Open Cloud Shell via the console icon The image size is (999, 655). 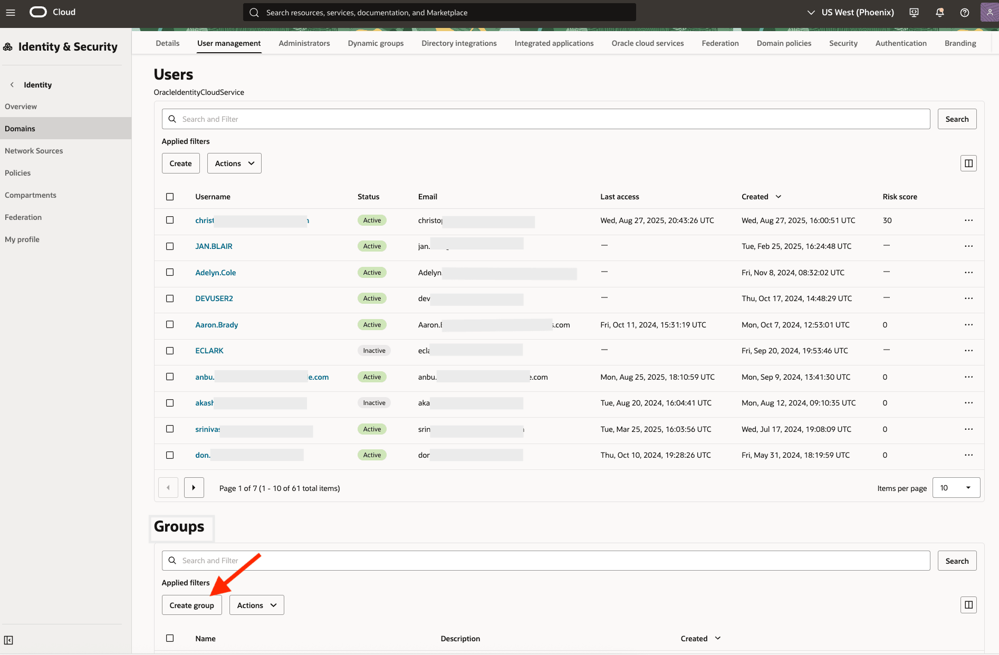[x=914, y=12]
